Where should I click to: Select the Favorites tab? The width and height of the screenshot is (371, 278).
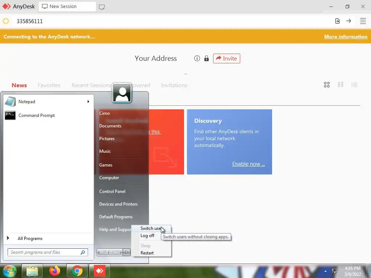49,85
